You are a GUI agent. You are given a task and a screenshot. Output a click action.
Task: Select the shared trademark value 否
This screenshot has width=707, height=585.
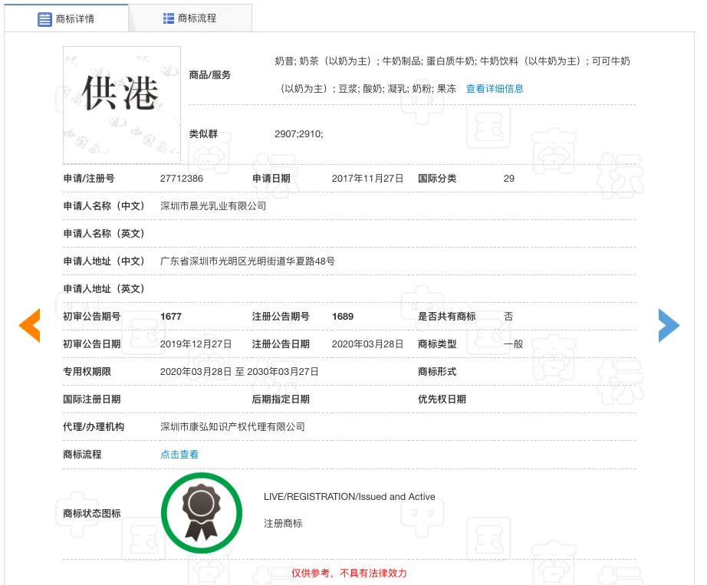(508, 317)
